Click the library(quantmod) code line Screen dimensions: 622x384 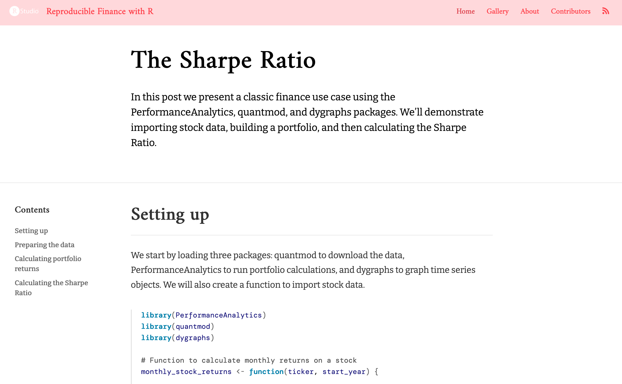[x=177, y=327]
